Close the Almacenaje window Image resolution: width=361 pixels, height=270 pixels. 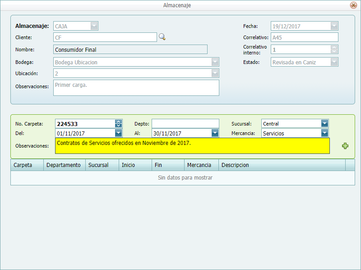click(353, 5)
